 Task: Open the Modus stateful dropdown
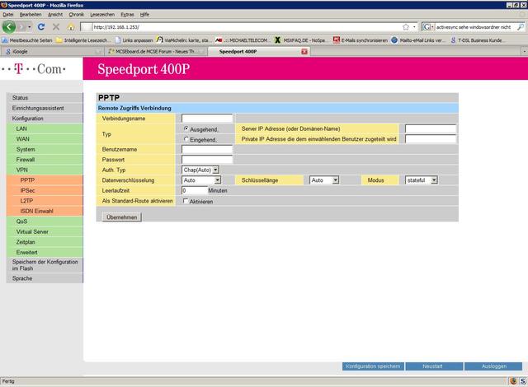coord(422,180)
